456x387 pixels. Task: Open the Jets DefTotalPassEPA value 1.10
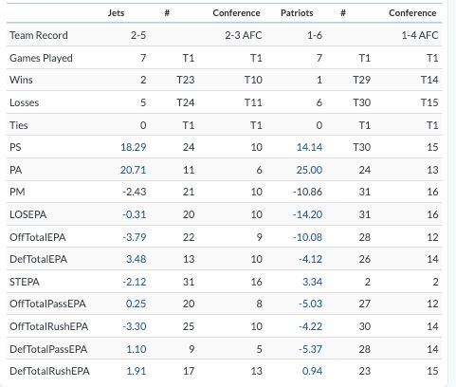click(137, 349)
